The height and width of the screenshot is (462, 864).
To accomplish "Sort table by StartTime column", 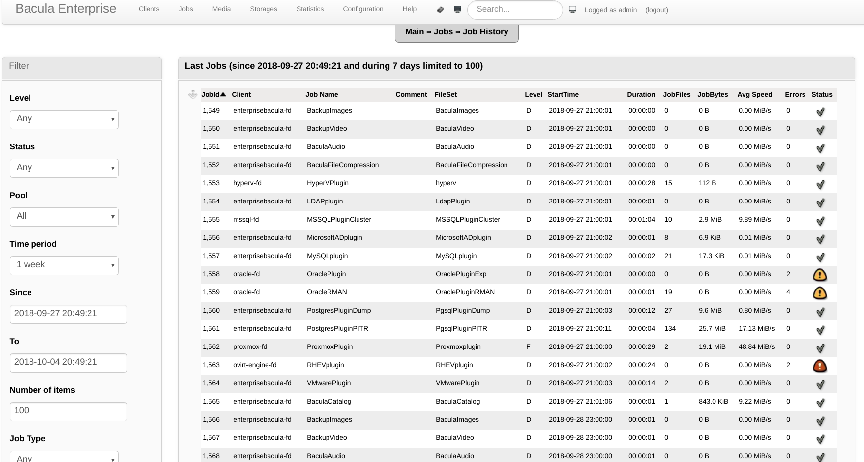I will [563, 94].
